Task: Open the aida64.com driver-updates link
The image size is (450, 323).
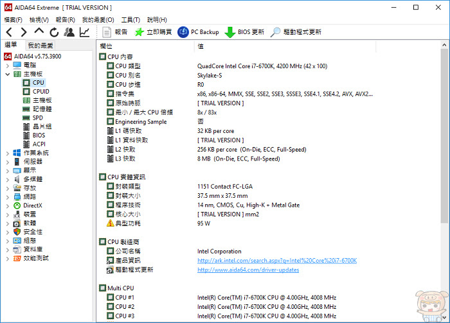Action: coord(248,270)
